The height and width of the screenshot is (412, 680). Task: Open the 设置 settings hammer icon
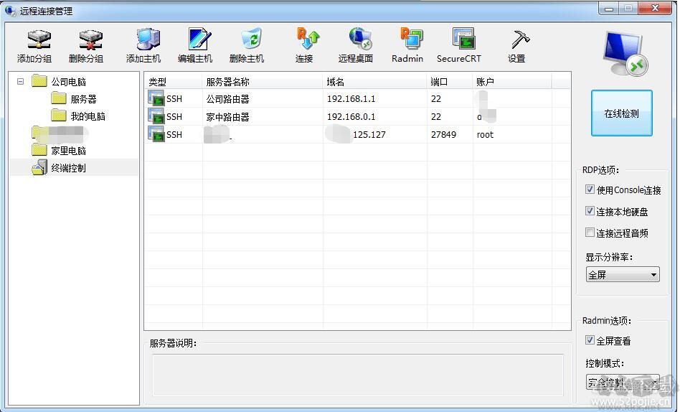pos(519,39)
